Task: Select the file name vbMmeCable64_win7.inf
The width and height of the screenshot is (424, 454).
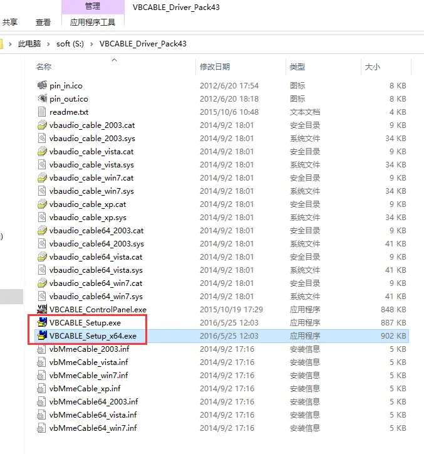Action: pos(93,428)
